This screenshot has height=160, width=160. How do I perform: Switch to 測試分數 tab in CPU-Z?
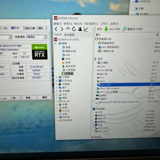30,28
